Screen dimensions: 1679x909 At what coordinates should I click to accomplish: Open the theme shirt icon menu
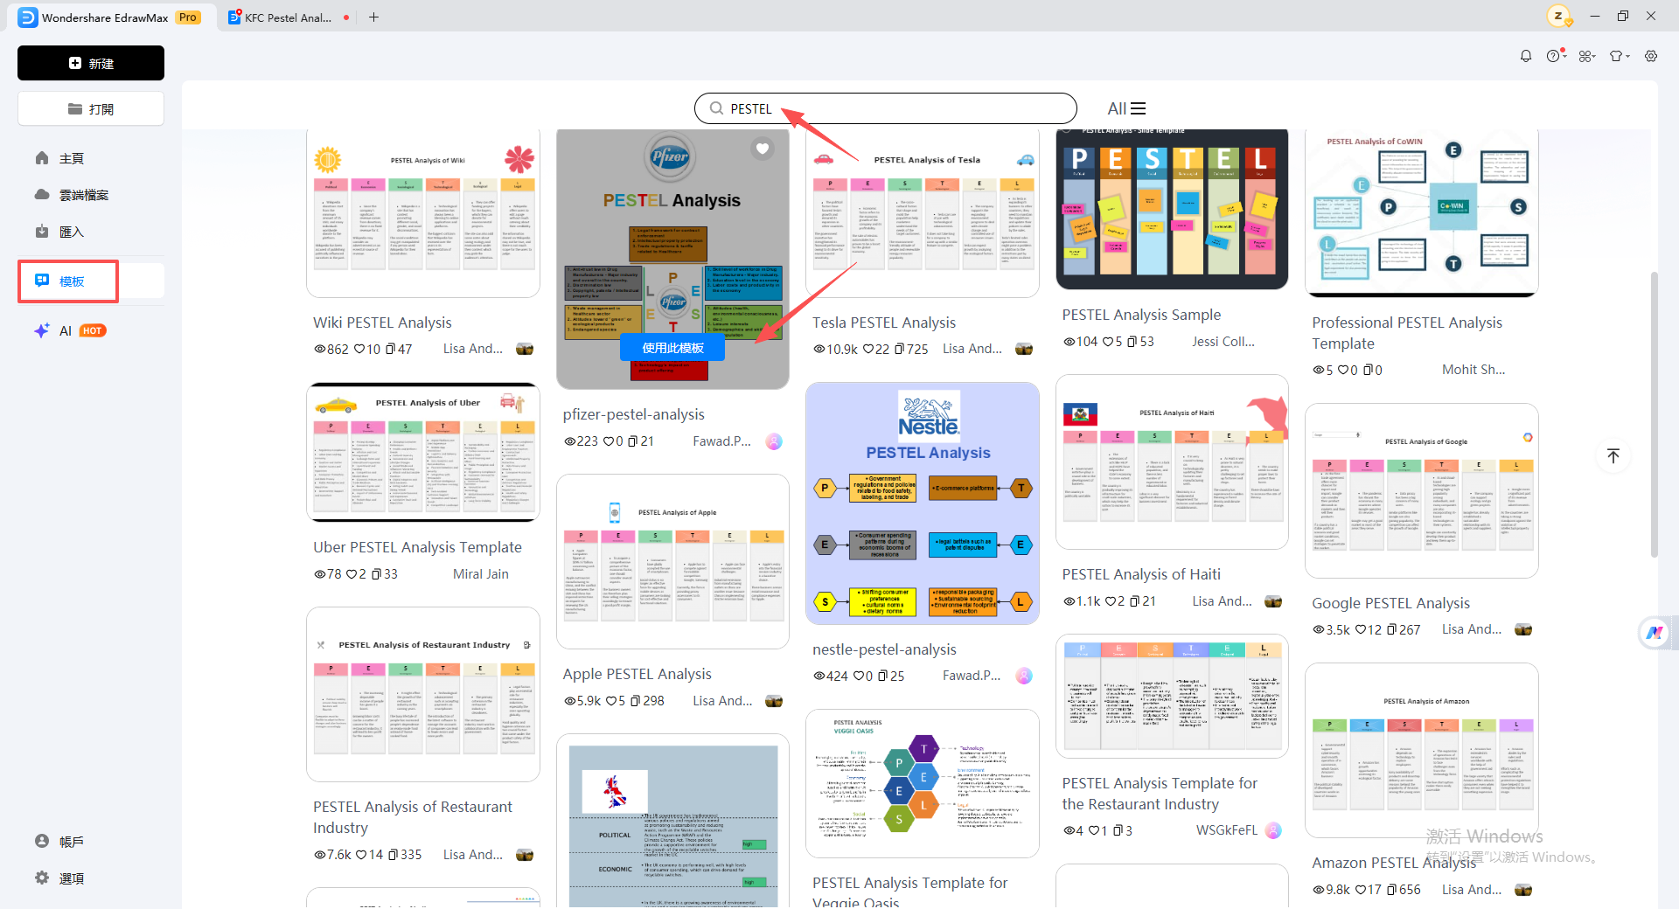coord(1619,56)
